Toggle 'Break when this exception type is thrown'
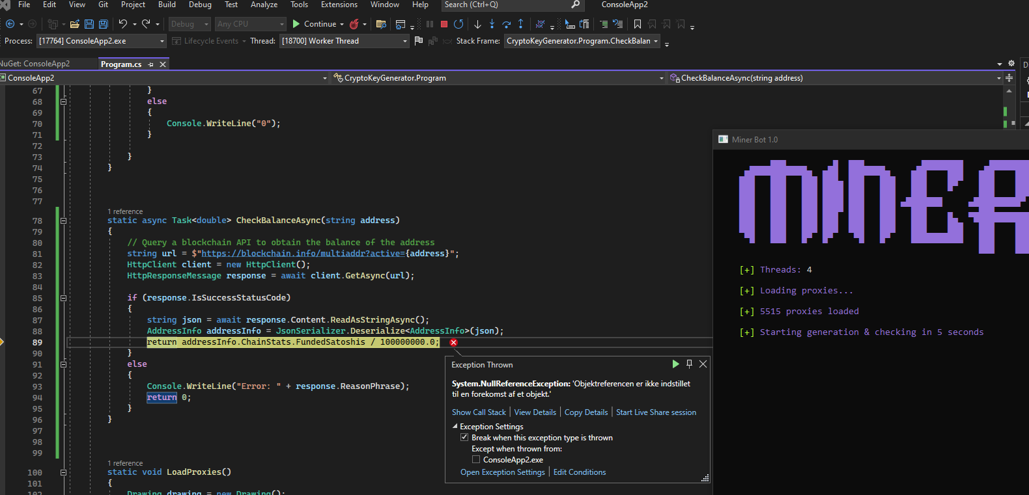 click(x=464, y=438)
